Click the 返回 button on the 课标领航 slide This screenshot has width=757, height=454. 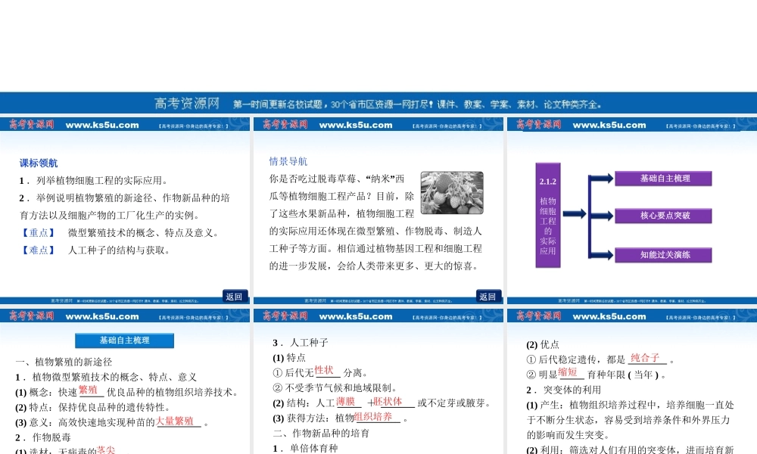pyautogui.click(x=235, y=296)
